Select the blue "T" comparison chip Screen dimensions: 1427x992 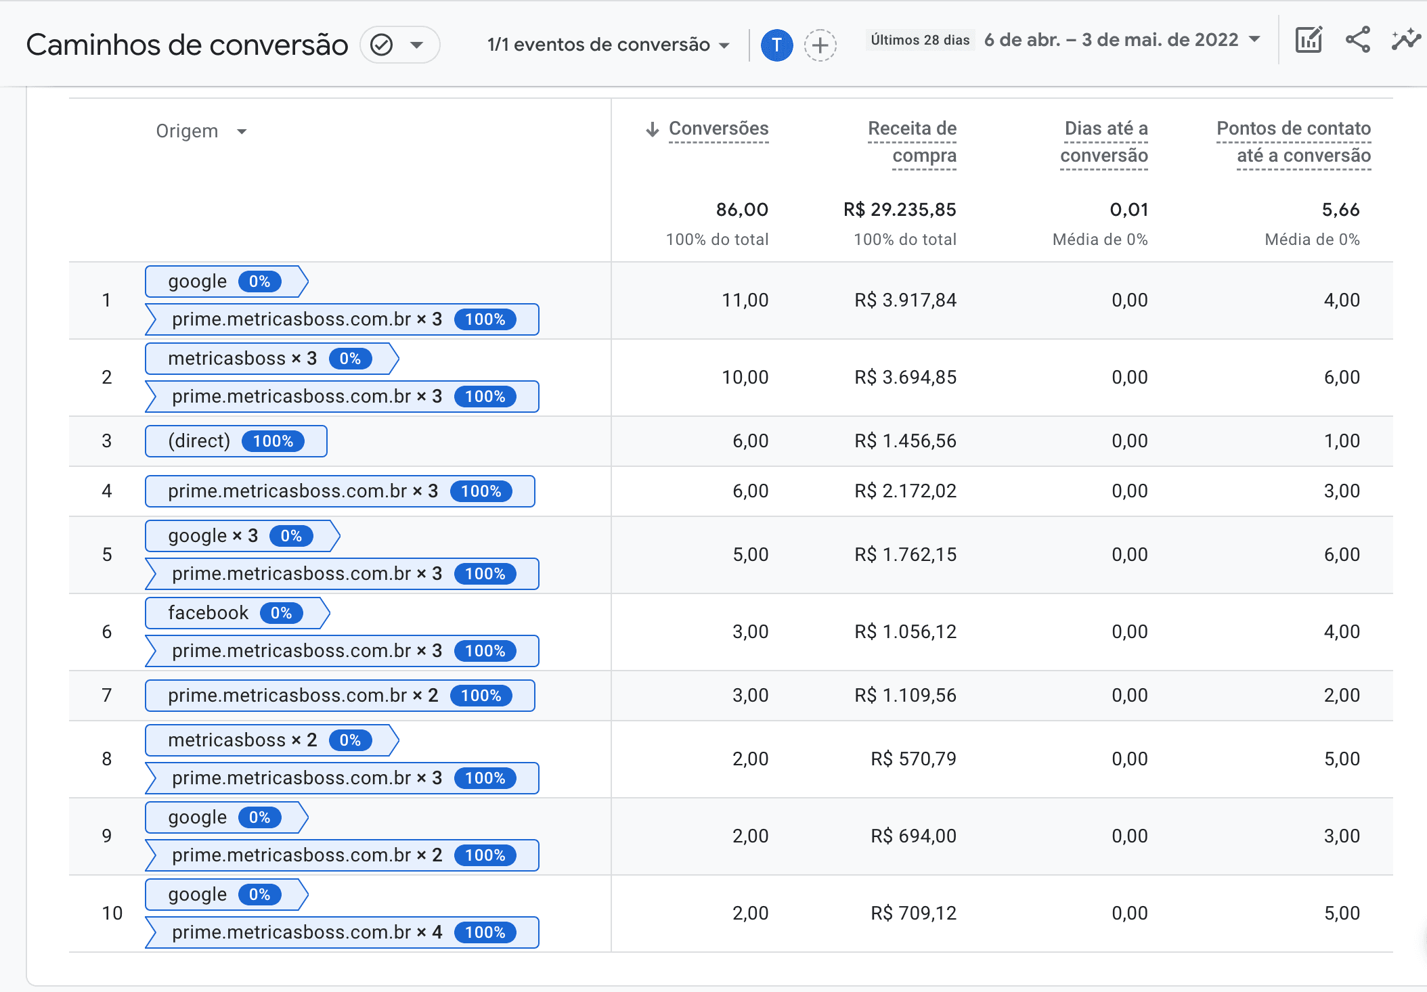pos(777,46)
